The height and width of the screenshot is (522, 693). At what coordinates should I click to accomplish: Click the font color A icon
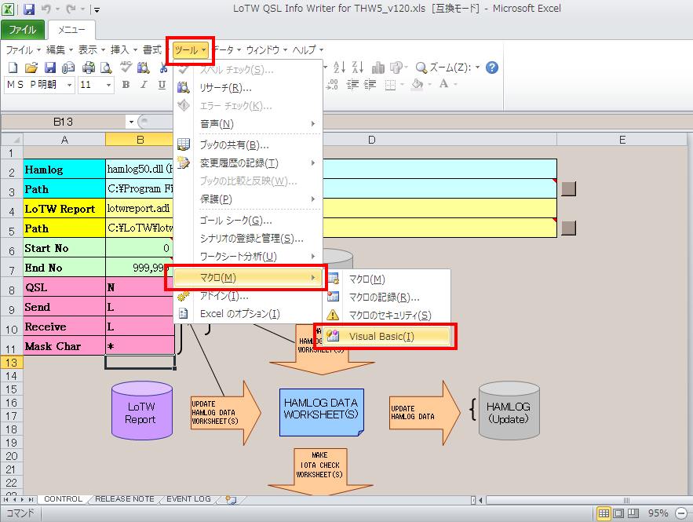click(443, 84)
